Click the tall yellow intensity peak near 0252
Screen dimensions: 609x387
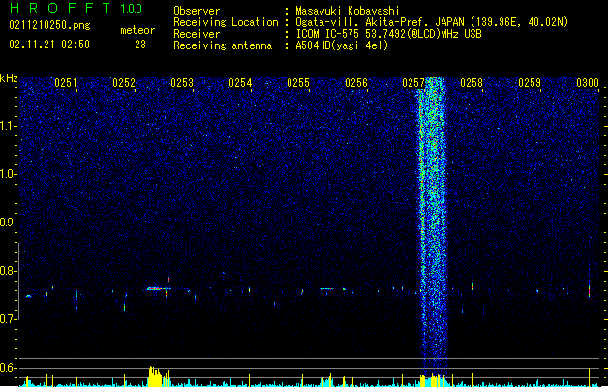(x=155, y=376)
